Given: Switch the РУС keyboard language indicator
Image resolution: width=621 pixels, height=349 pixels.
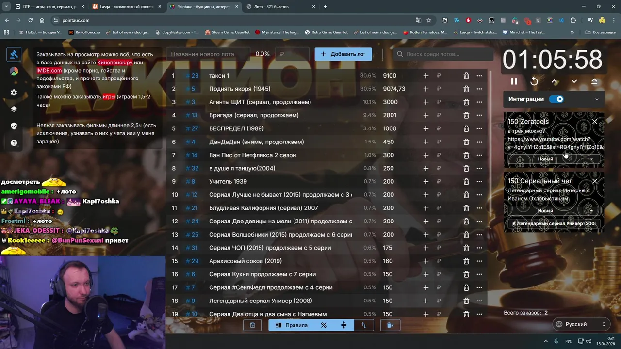Looking at the screenshot, I should click(x=569, y=341).
